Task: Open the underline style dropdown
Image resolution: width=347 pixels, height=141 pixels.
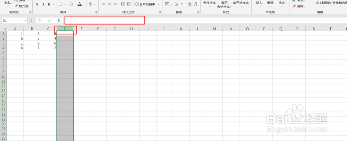Action: point(53,4)
